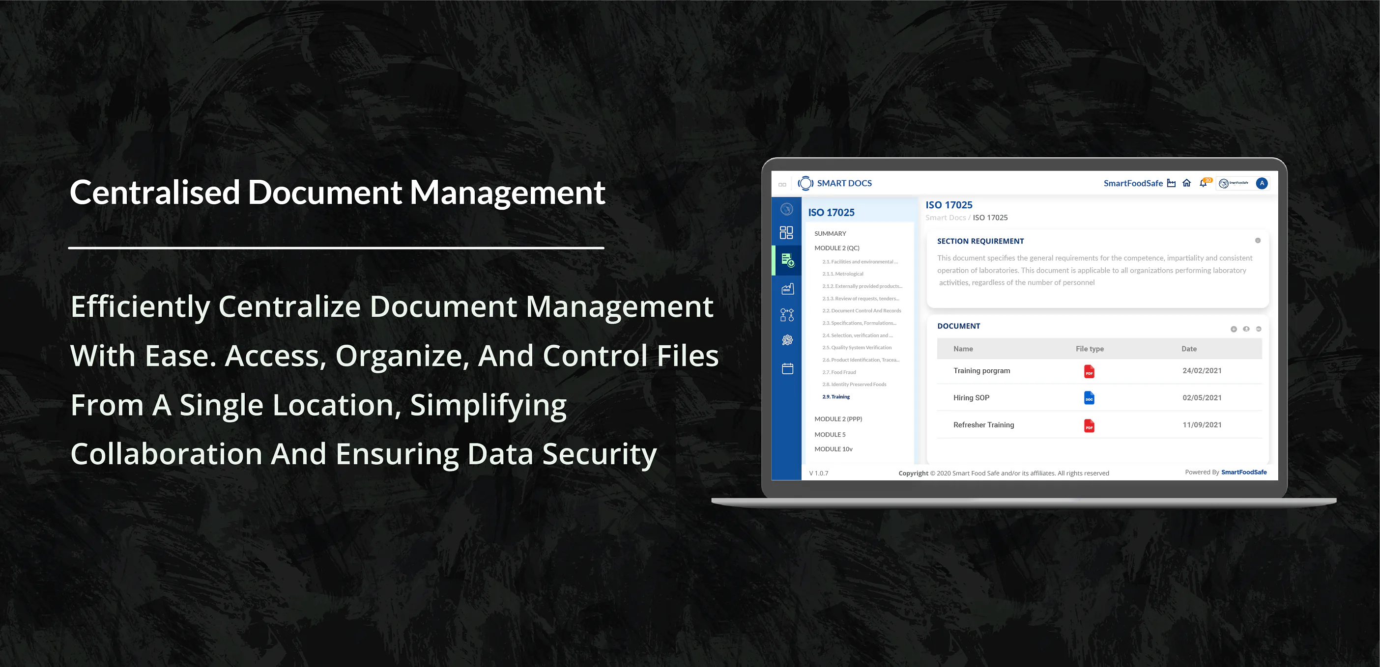
Task: Select 2.9. Training item
Action: point(835,397)
